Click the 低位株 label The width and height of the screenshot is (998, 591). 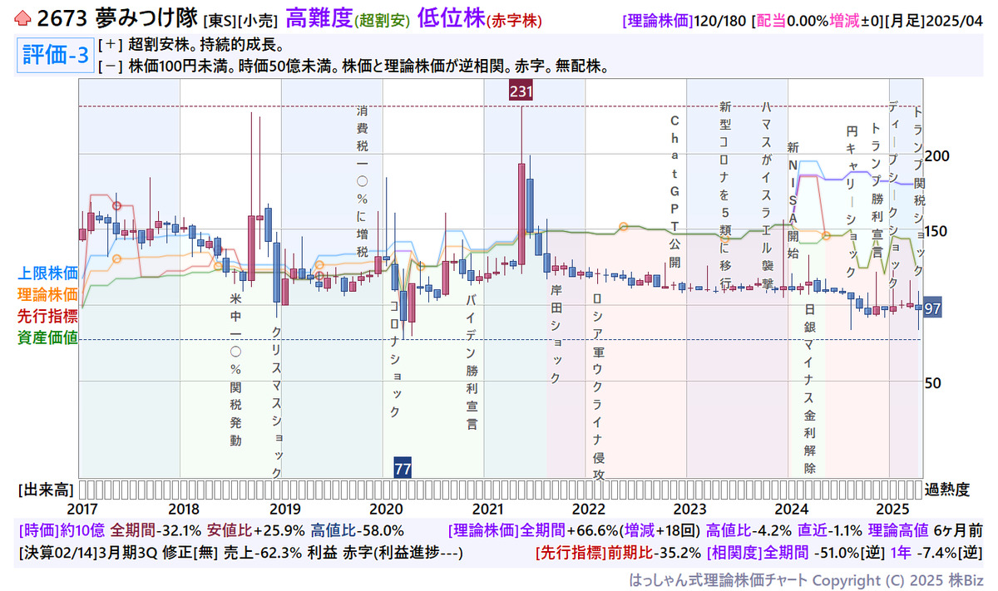pos(452,17)
